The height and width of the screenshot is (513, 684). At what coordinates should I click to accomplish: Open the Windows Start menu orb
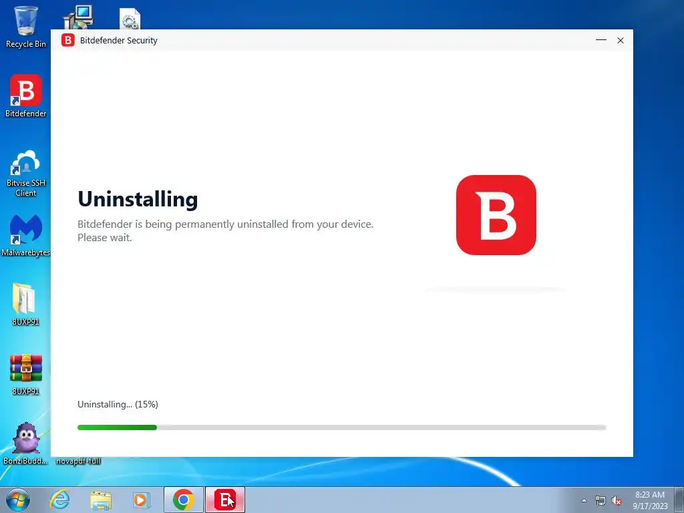18,500
